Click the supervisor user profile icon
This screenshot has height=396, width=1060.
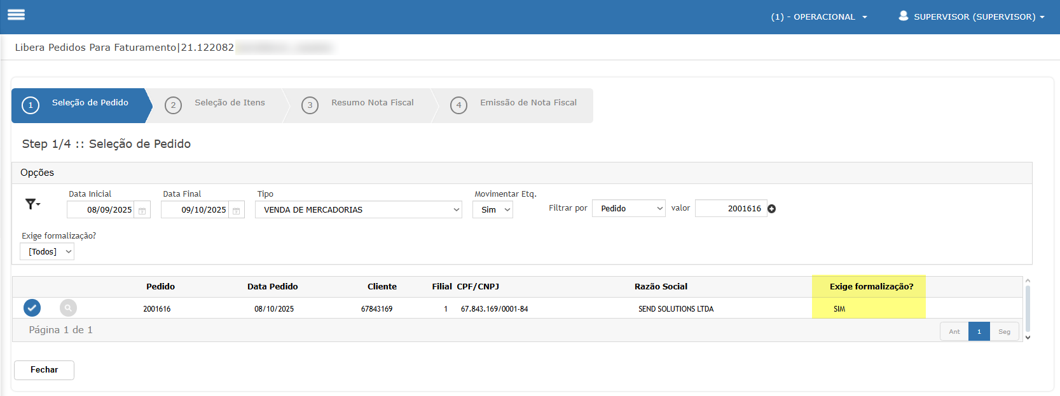point(903,16)
